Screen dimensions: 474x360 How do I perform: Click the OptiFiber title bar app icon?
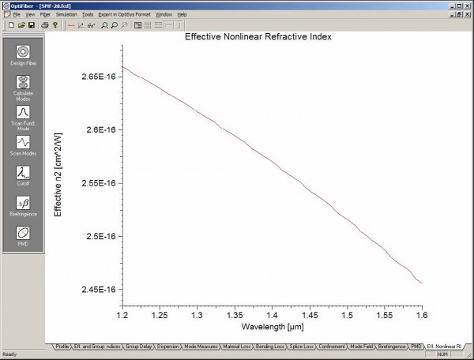coord(6,6)
